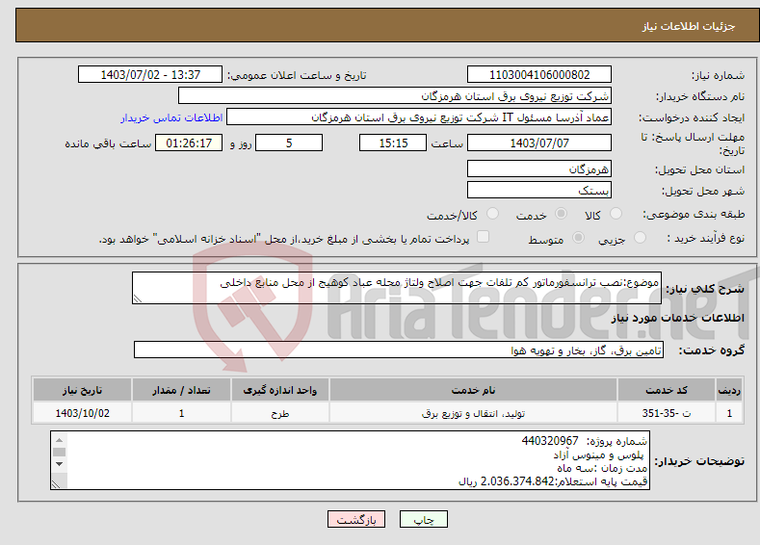Screen dimensions: 760x545
Task: Toggle the اسناد خزانه اسلامی payment checkbox
Action: point(484,237)
